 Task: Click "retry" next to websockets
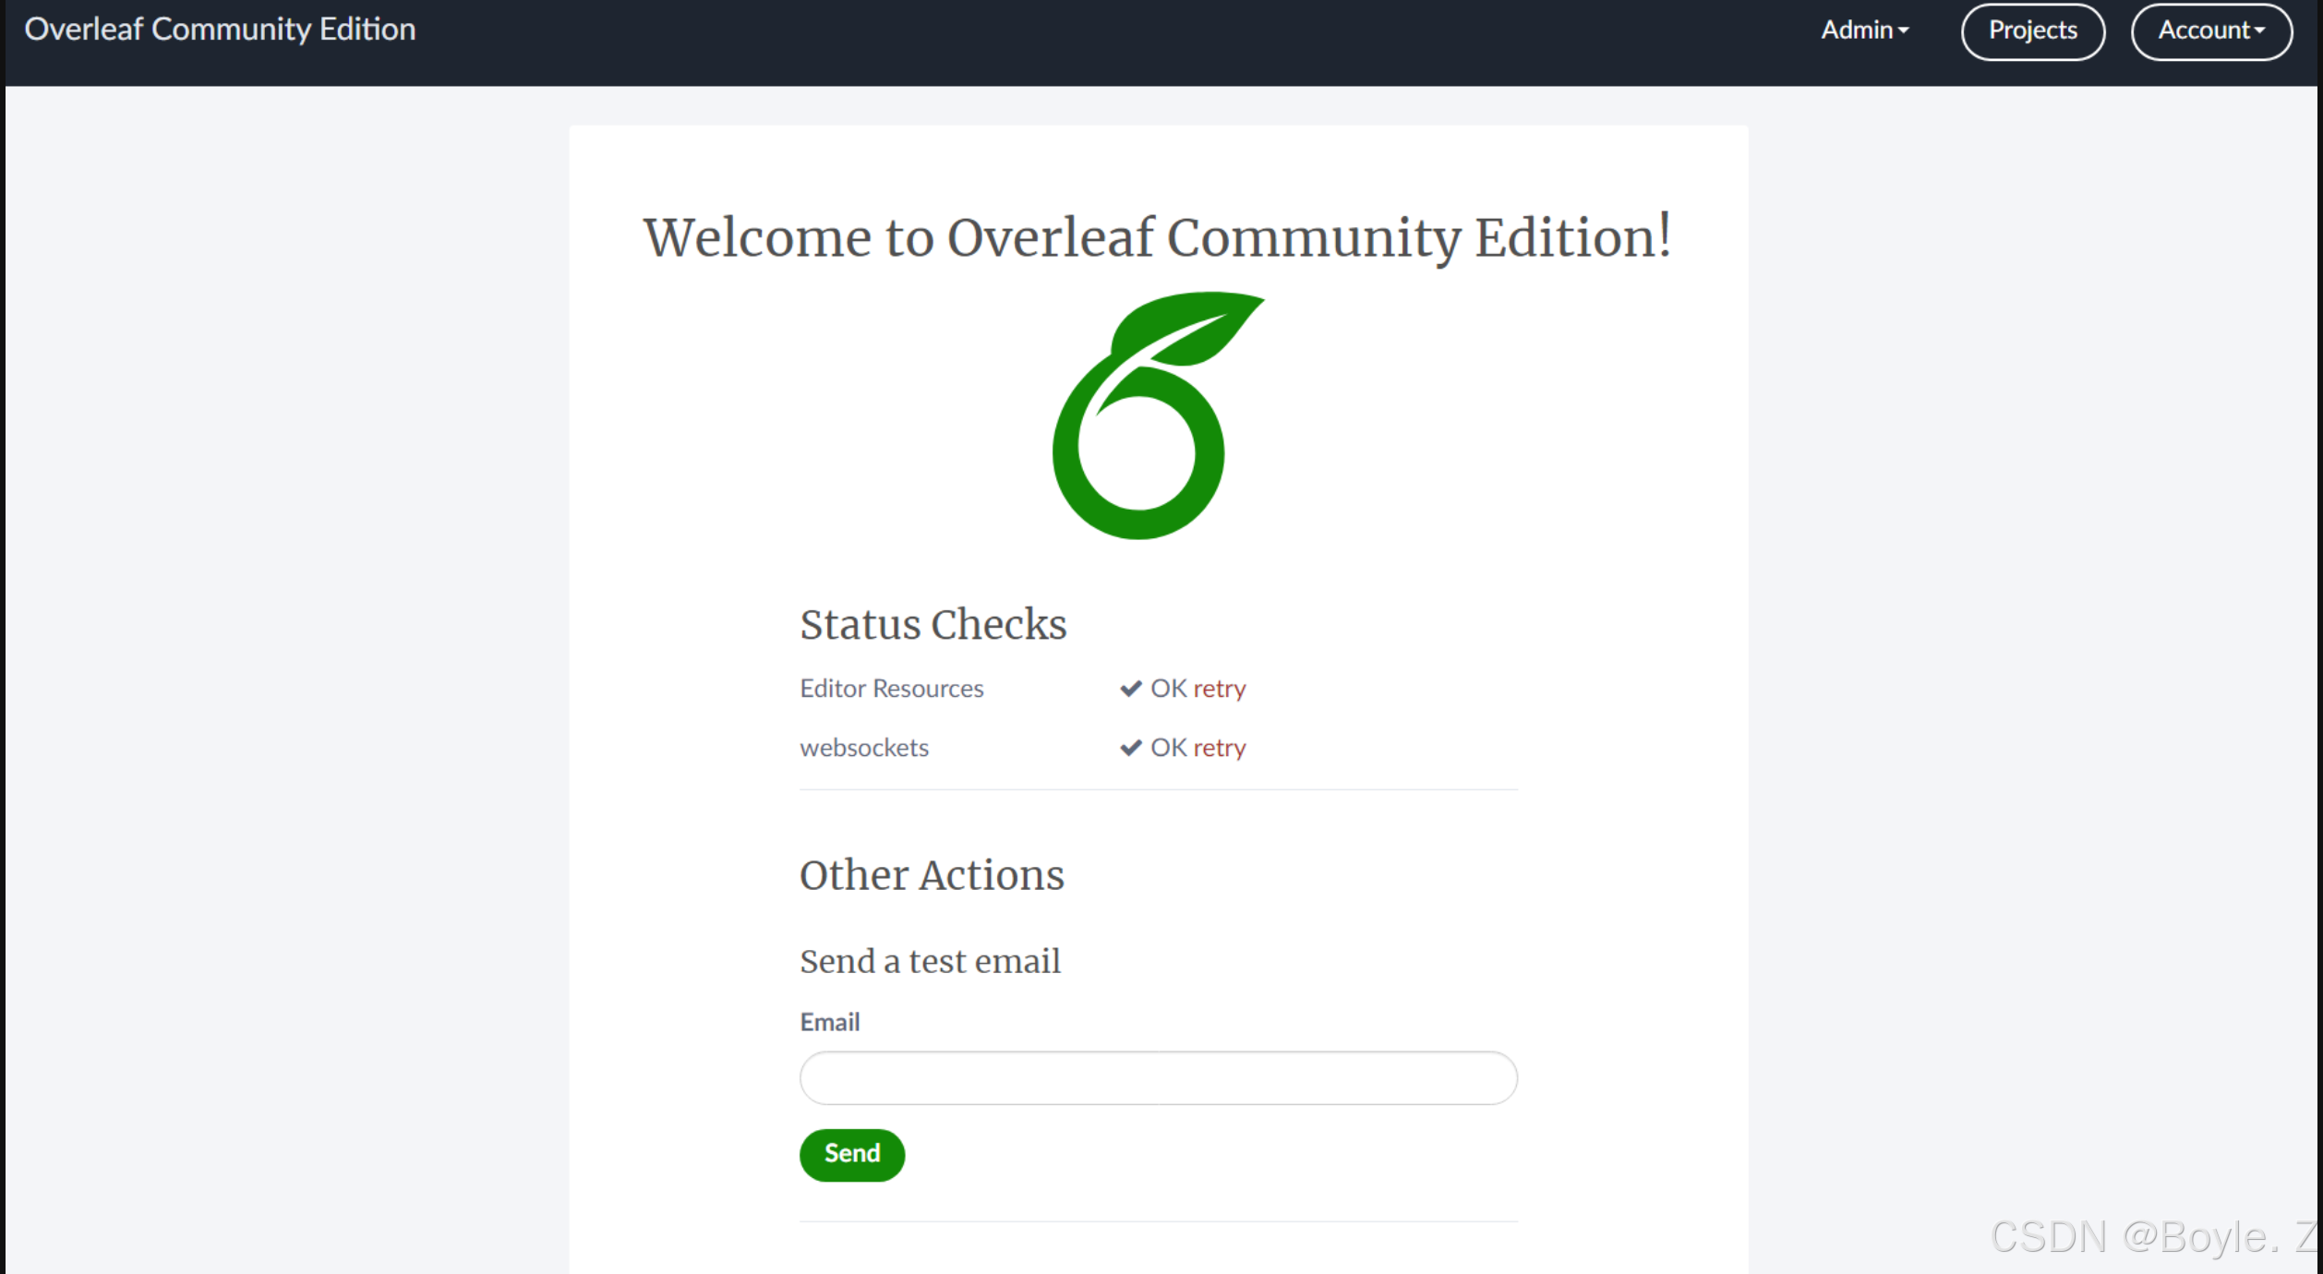1219,748
